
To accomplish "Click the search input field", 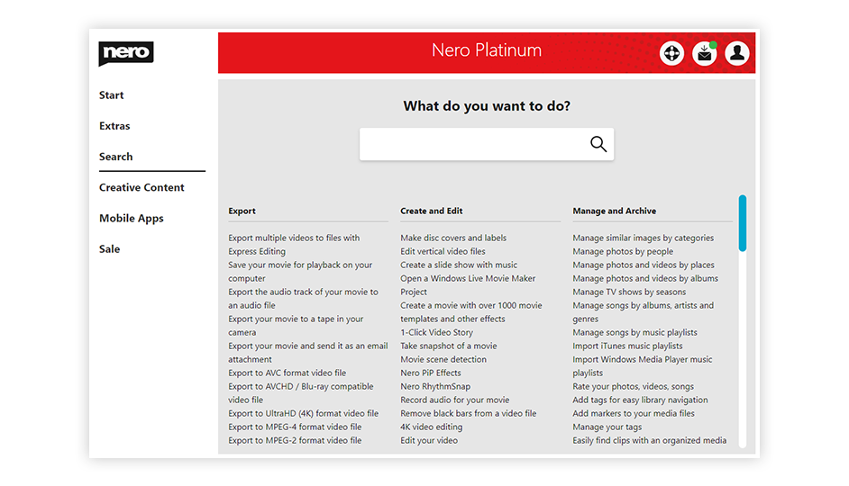I will [x=486, y=144].
